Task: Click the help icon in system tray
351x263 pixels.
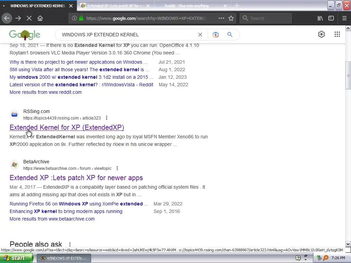Action: pos(298,258)
